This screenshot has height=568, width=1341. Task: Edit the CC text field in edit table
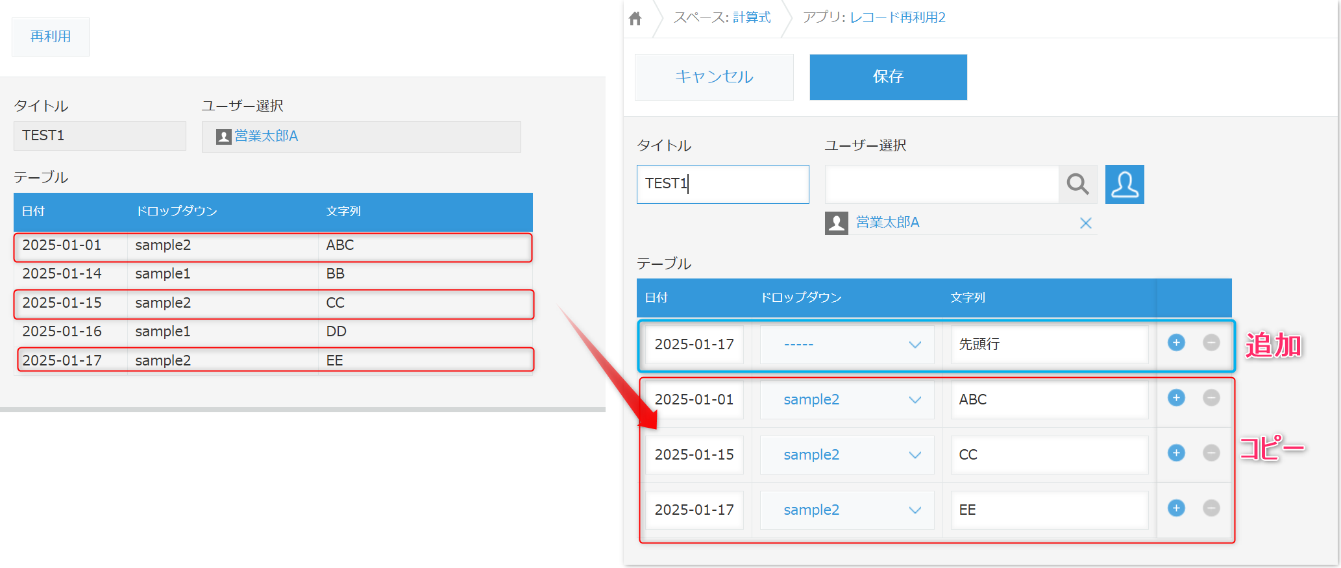pyautogui.click(x=1050, y=455)
